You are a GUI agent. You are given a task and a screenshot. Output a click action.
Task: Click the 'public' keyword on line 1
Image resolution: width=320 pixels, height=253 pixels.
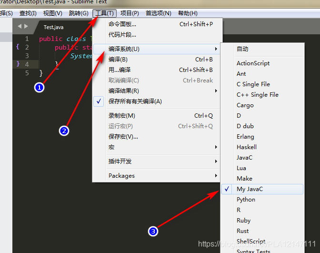50,39
